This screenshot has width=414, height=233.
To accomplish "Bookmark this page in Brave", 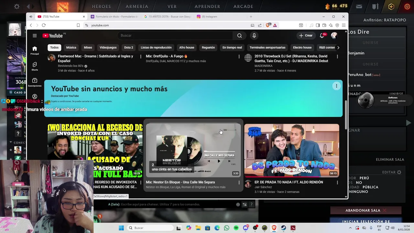I will click(x=78, y=25).
